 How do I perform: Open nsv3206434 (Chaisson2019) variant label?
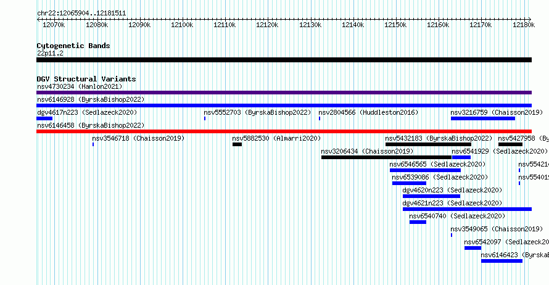click(x=367, y=151)
